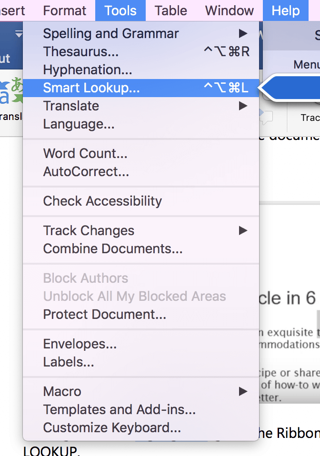Select Smart Lookup menu item
This screenshot has width=320, height=456.
click(x=141, y=88)
